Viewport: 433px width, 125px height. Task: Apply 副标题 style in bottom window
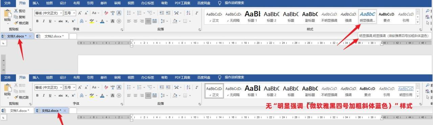[x=310, y=91]
